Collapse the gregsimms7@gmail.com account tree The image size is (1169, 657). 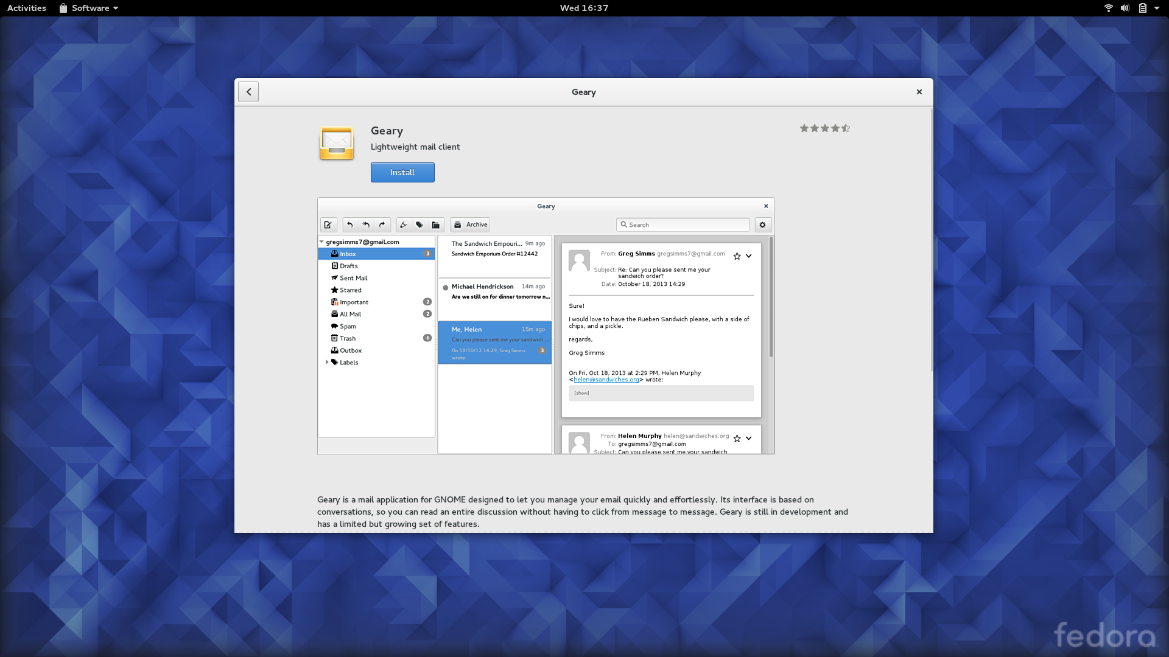(x=321, y=242)
